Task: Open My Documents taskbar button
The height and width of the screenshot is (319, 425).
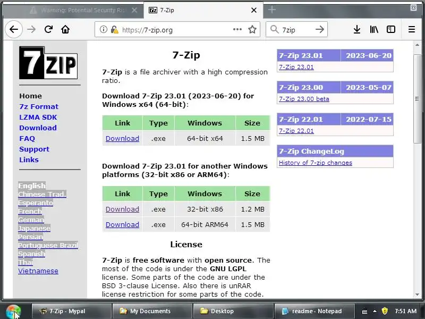Action: (152, 311)
